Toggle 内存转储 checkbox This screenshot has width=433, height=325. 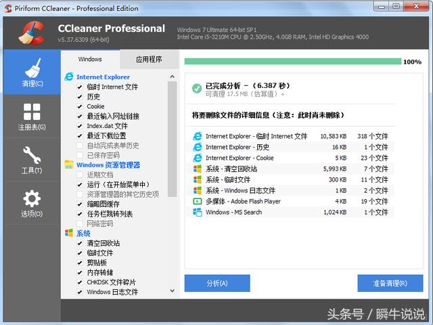click(x=80, y=272)
